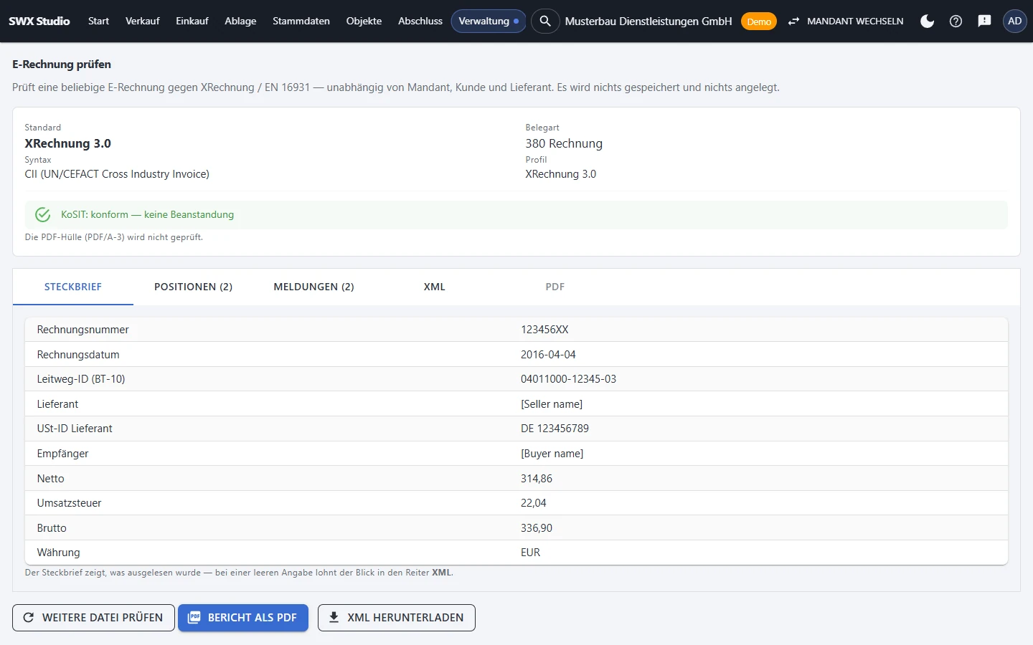Click the USt-ID value DE 123456789

tap(555, 429)
